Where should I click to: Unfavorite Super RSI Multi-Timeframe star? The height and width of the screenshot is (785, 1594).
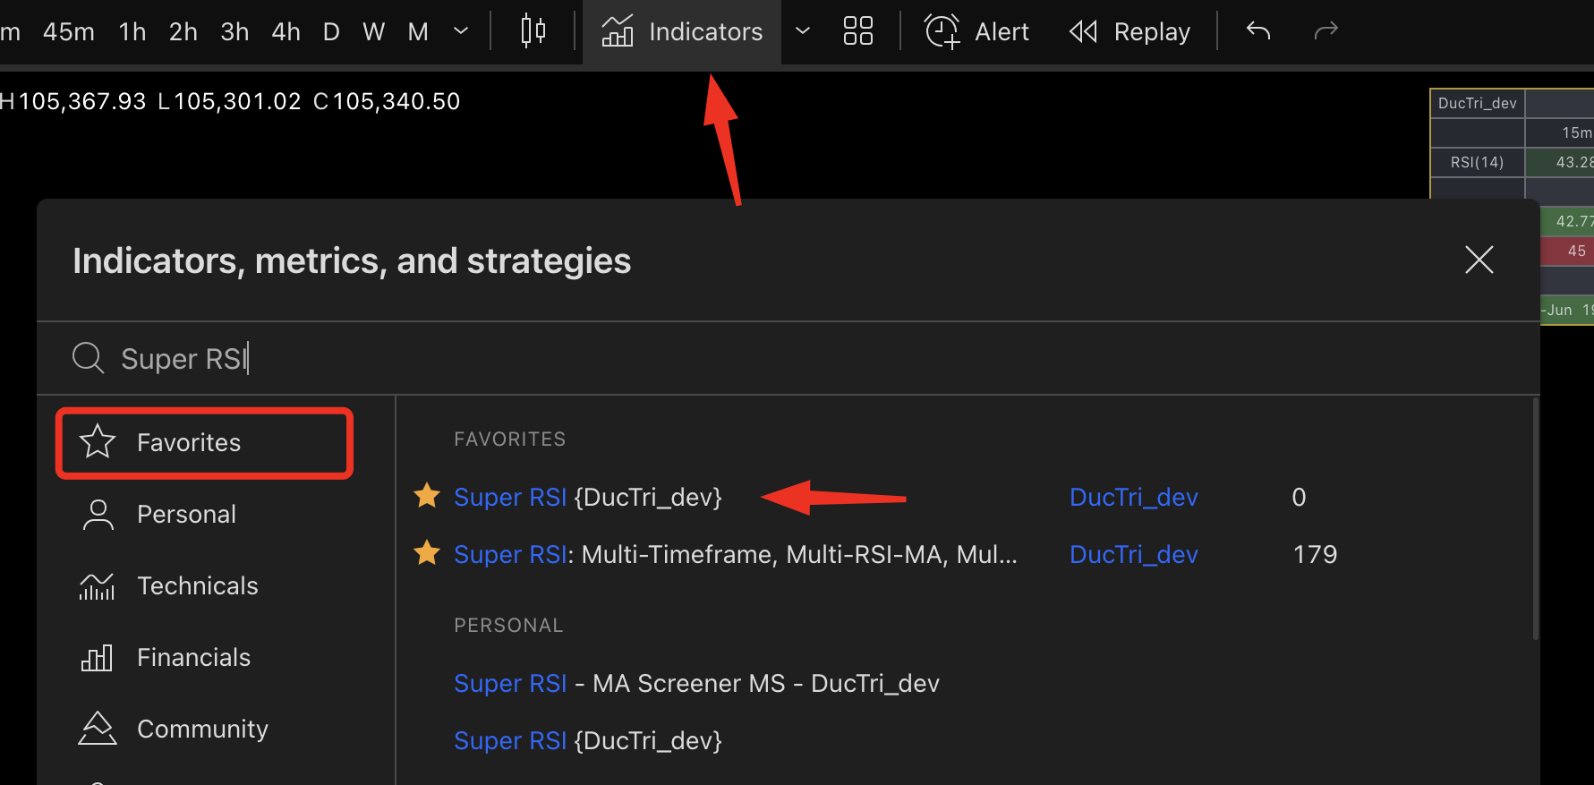(x=427, y=552)
